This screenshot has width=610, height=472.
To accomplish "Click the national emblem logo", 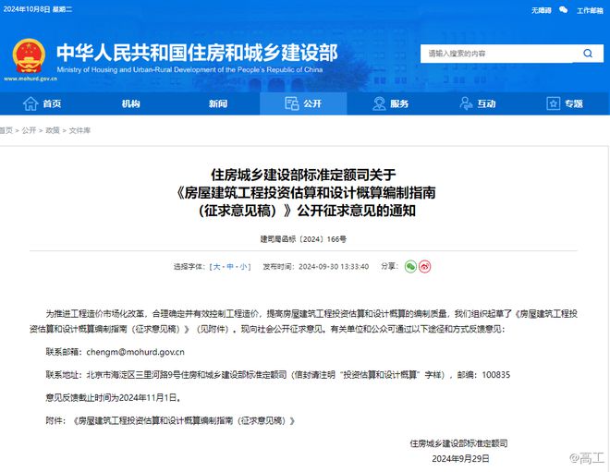I will tap(29, 55).
